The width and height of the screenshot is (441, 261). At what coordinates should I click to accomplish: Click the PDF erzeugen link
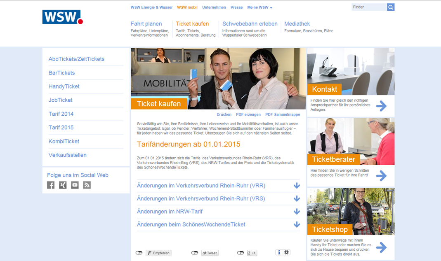248,114
